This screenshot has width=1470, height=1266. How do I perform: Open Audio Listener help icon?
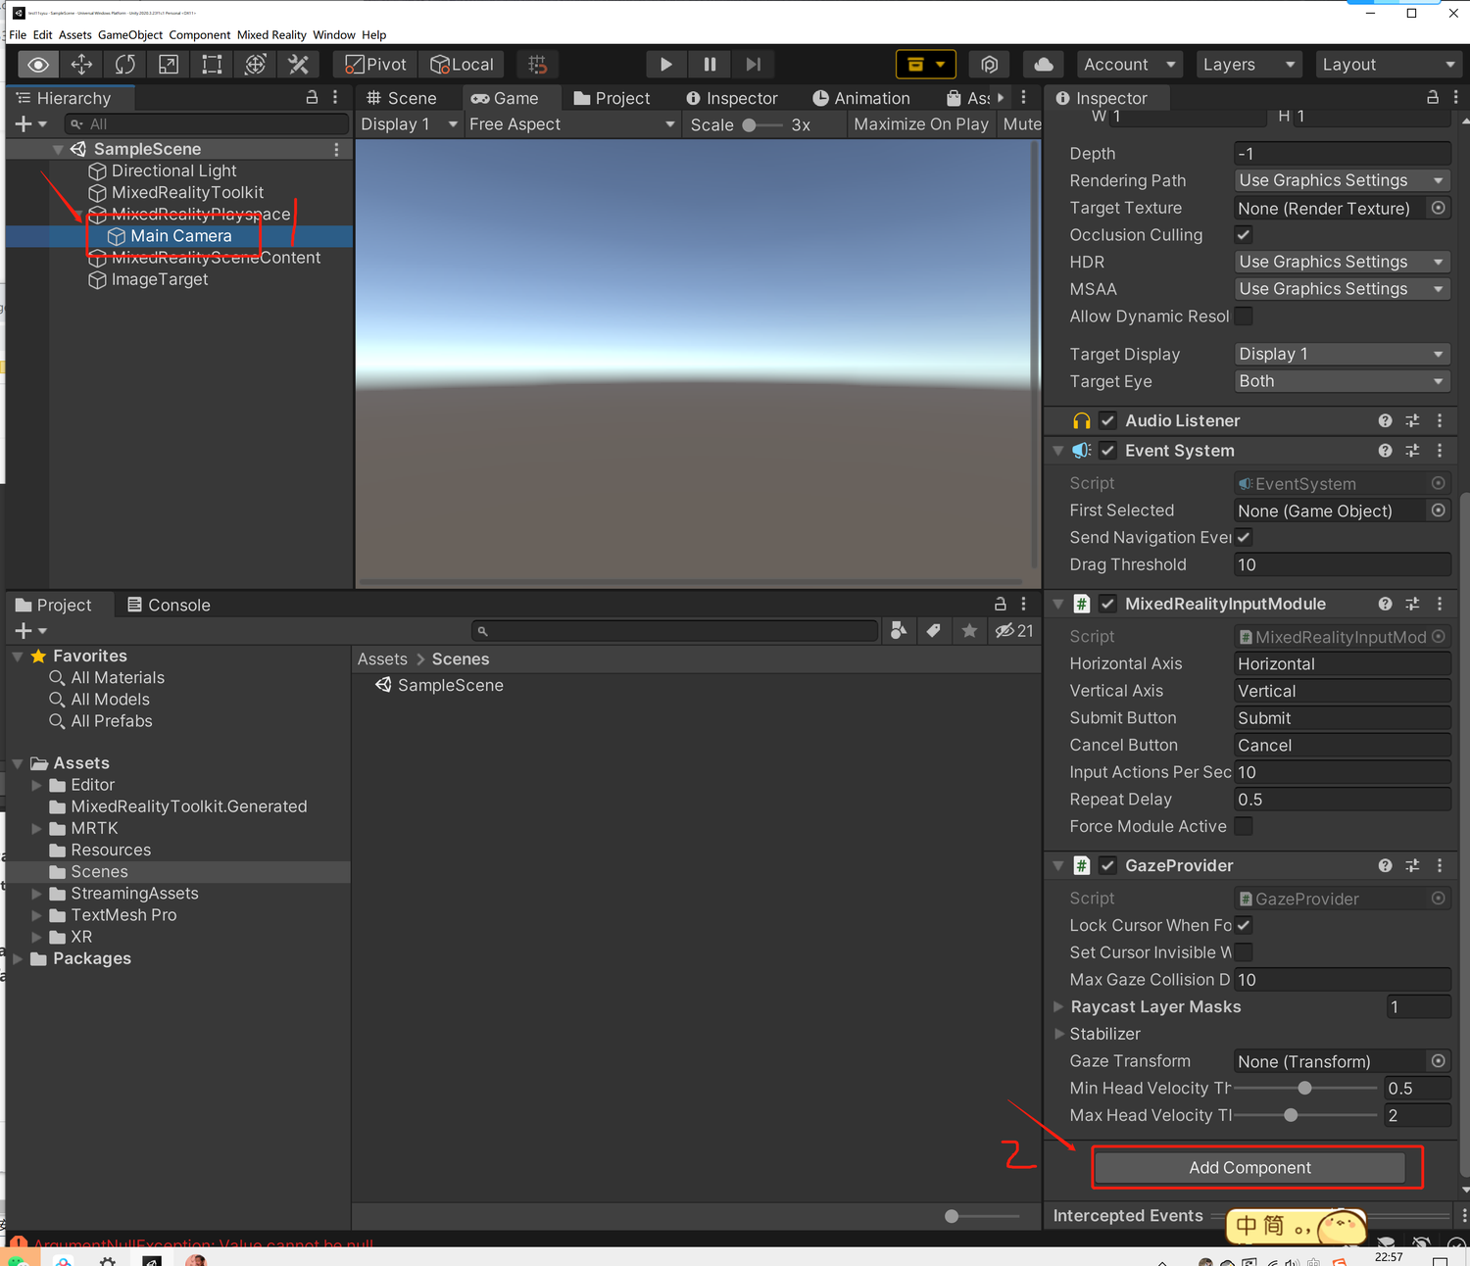pyautogui.click(x=1385, y=420)
